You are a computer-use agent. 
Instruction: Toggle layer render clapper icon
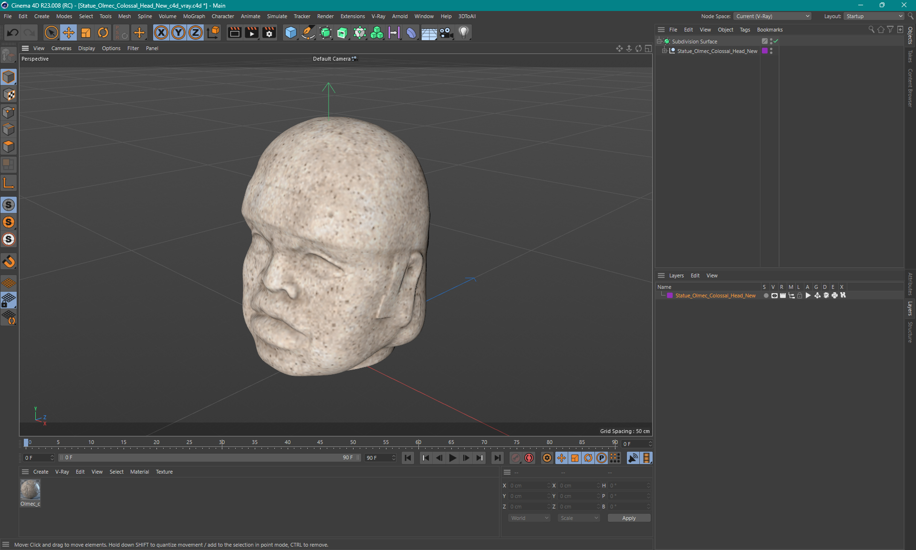pos(783,296)
